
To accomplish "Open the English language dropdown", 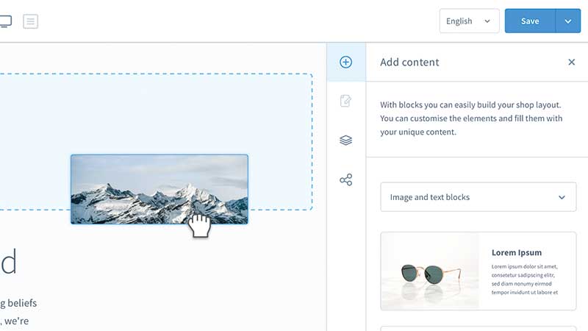I will coord(468,21).
